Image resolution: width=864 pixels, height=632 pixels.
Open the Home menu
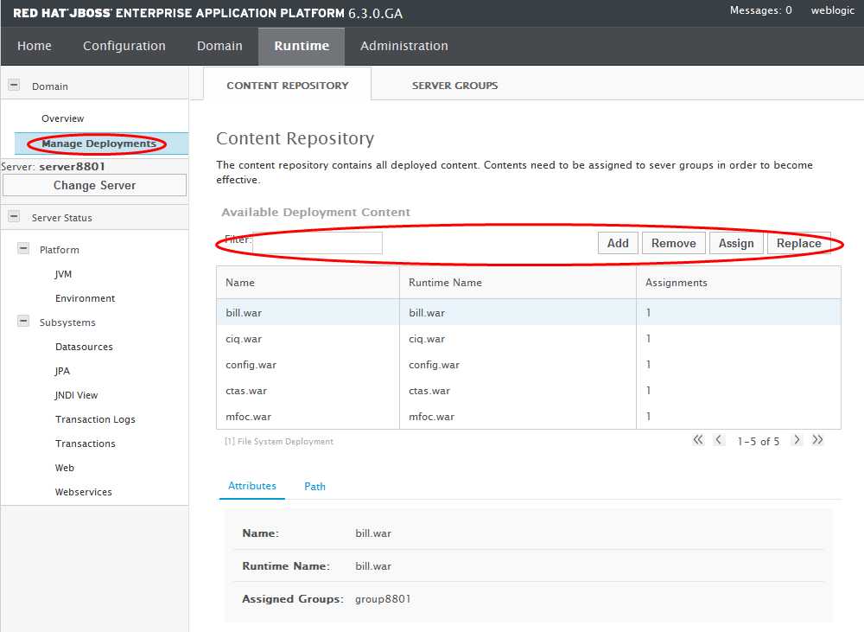pos(35,46)
